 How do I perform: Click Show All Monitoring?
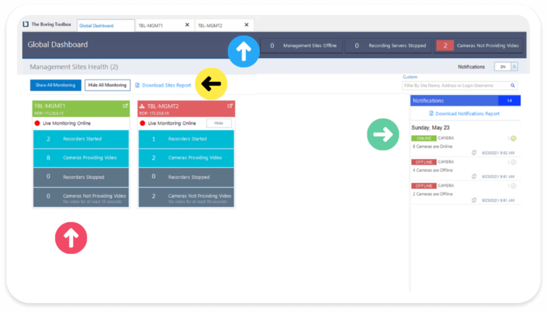[x=55, y=85]
